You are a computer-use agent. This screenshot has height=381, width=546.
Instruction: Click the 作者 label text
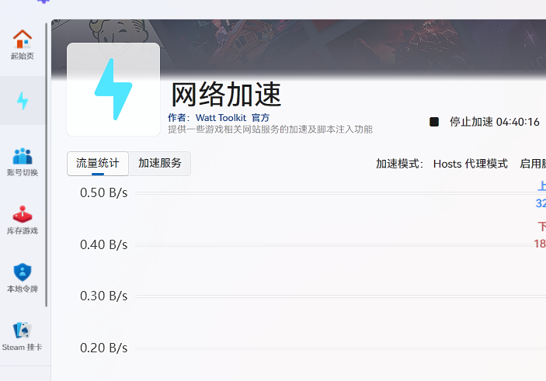pos(179,118)
